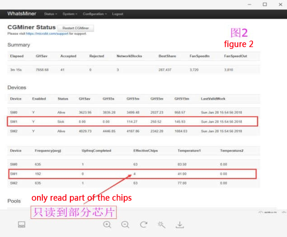Maximize the viewer window
Screen dimensions: 287x237
click(x=265, y=4)
